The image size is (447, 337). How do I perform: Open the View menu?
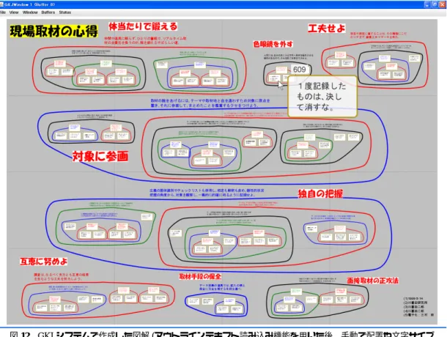pyautogui.click(x=14, y=12)
